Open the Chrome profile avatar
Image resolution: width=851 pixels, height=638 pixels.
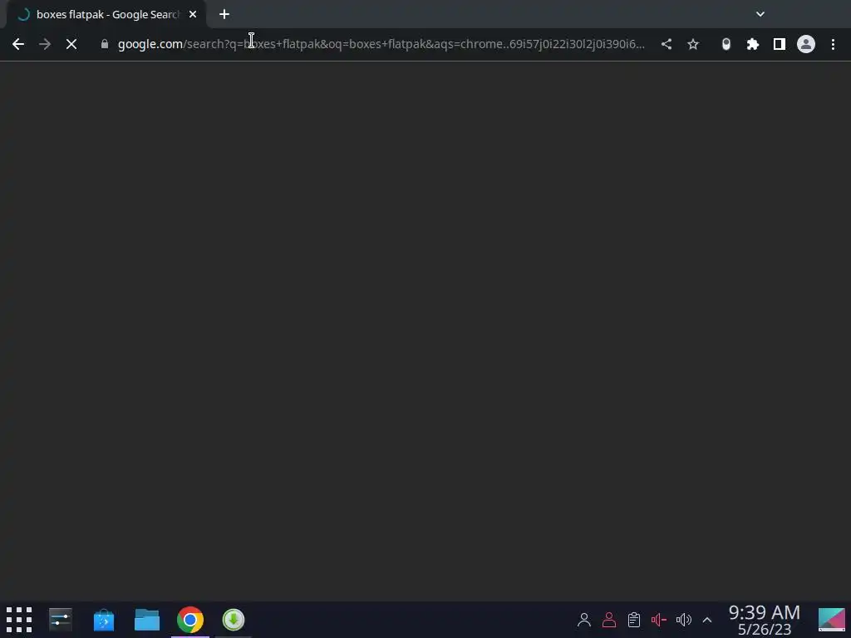click(x=806, y=44)
